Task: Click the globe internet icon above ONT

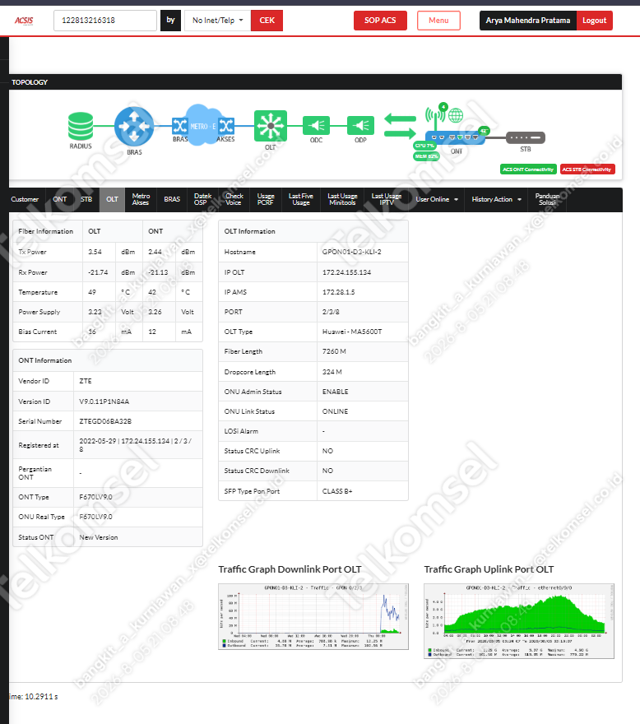Action: (x=456, y=115)
